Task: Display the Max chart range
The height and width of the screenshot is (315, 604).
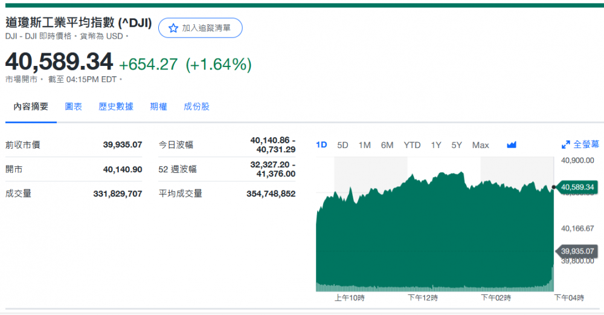Action: [x=480, y=145]
